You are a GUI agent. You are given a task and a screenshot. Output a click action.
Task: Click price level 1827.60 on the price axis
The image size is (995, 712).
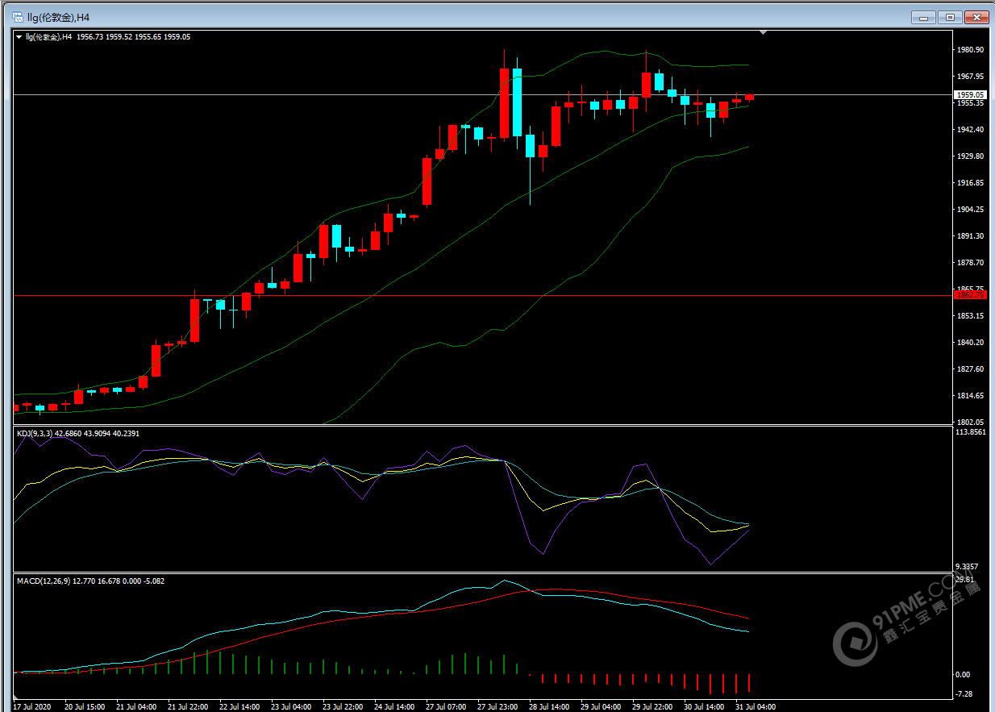point(970,369)
